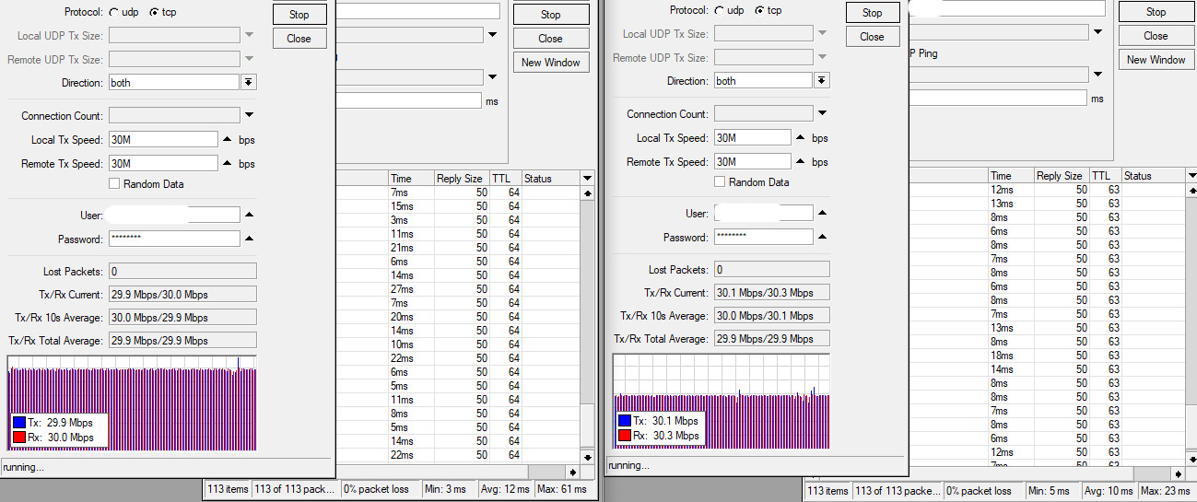This screenshot has width=1197, height=502.
Task: Select udp protocol in right-hand bandwidth test
Action: (x=719, y=11)
